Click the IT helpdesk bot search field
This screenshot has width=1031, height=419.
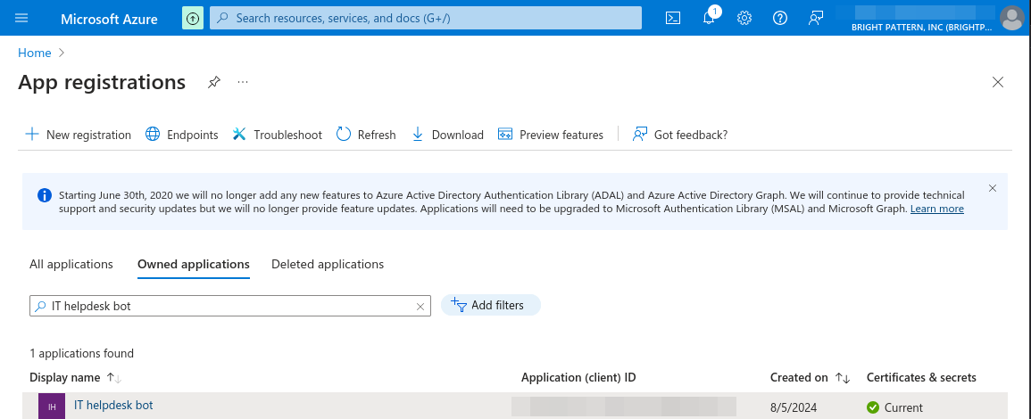coord(230,306)
